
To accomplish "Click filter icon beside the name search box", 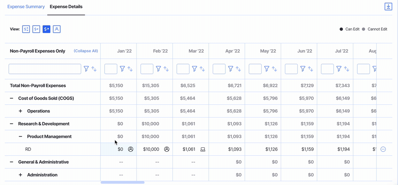I will pos(86,69).
